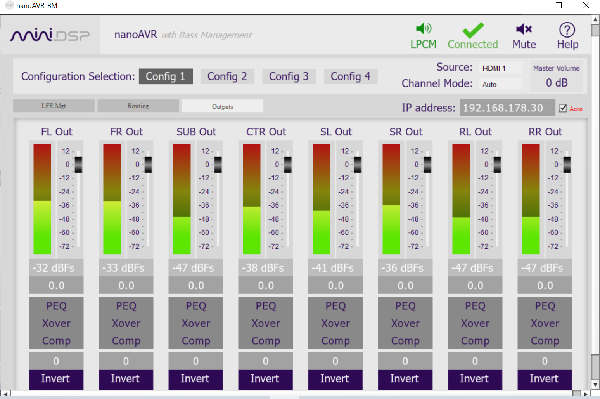Screen dimensions: 600x399
Task: Click the SR Out channel label
Action: coord(406,132)
